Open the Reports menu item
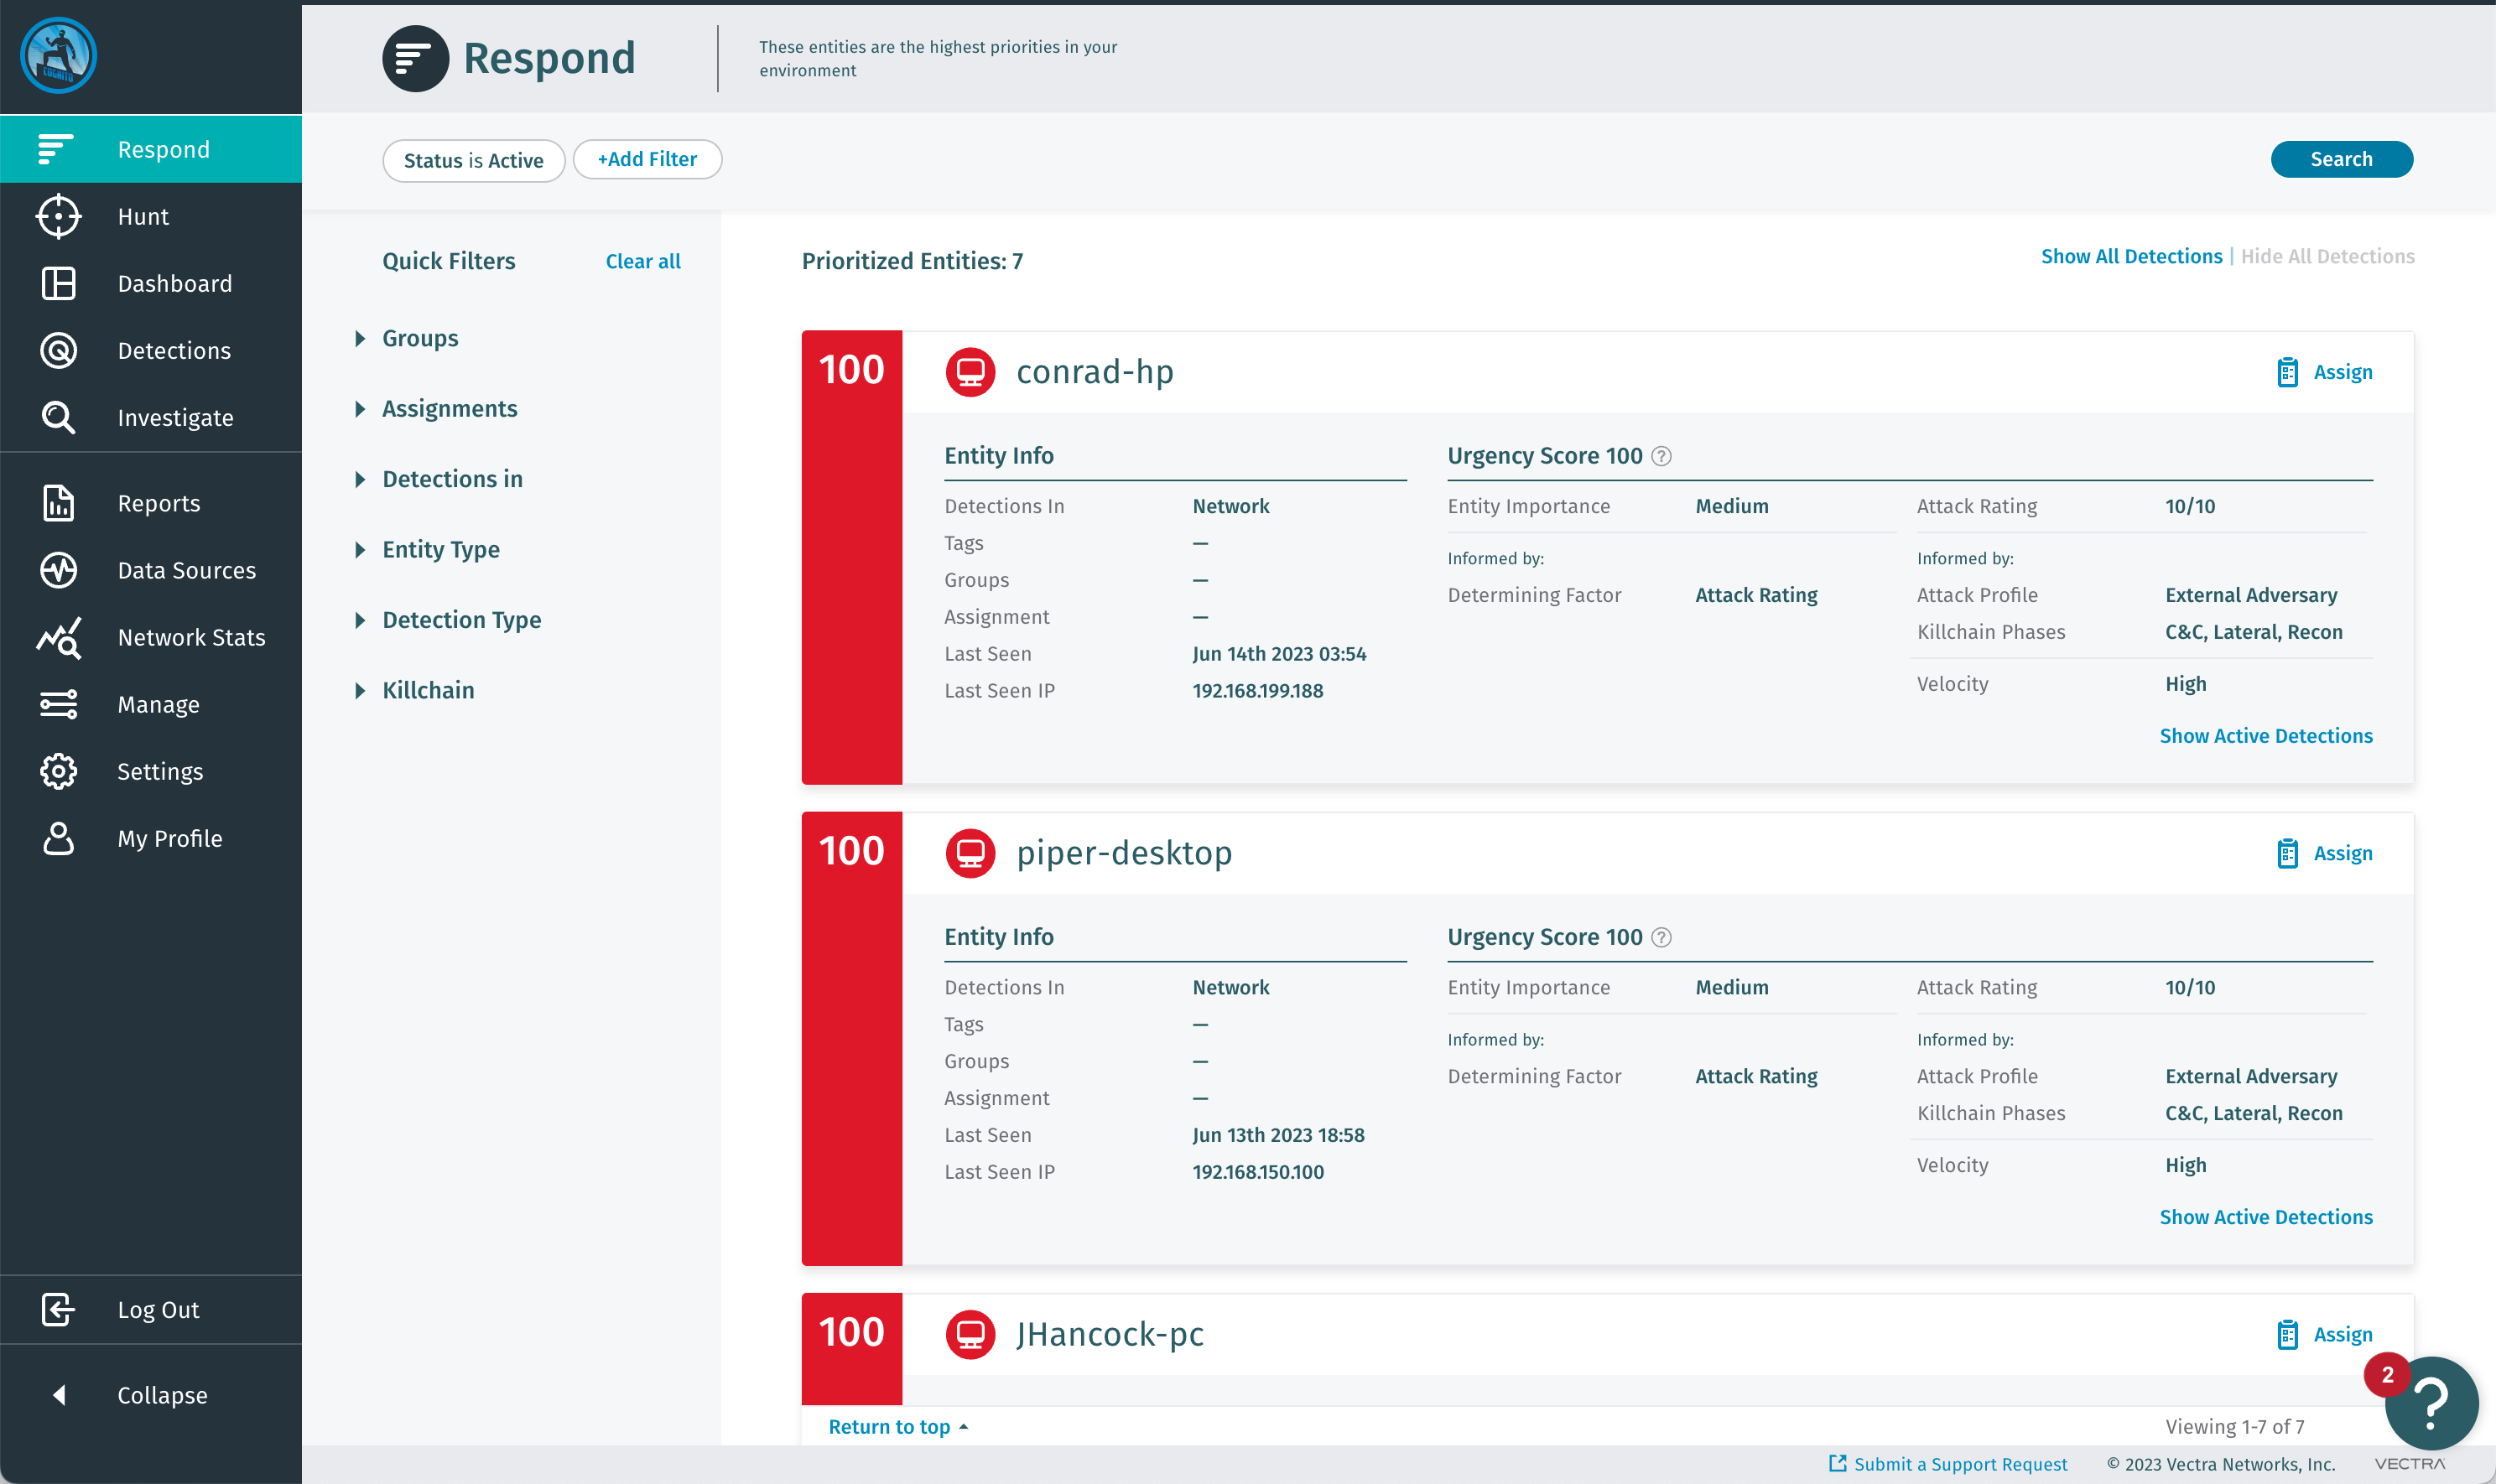The image size is (2496, 1484). click(x=158, y=503)
